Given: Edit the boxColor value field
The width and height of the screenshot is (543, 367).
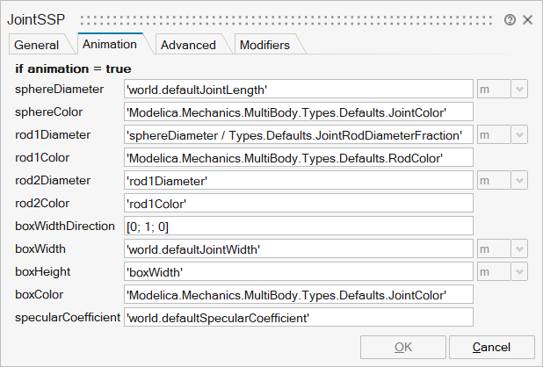Looking at the screenshot, I should pos(299,294).
